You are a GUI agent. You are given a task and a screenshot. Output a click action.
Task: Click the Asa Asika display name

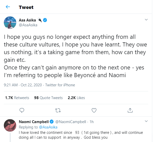27,20
